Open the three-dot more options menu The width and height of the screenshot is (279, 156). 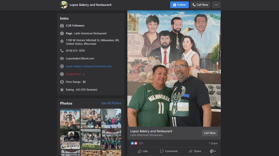click(x=216, y=5)
